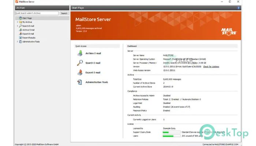Screen dimensions: 256x146
Task: Open Administrative Tools in the tree
Action: [31, 42]
